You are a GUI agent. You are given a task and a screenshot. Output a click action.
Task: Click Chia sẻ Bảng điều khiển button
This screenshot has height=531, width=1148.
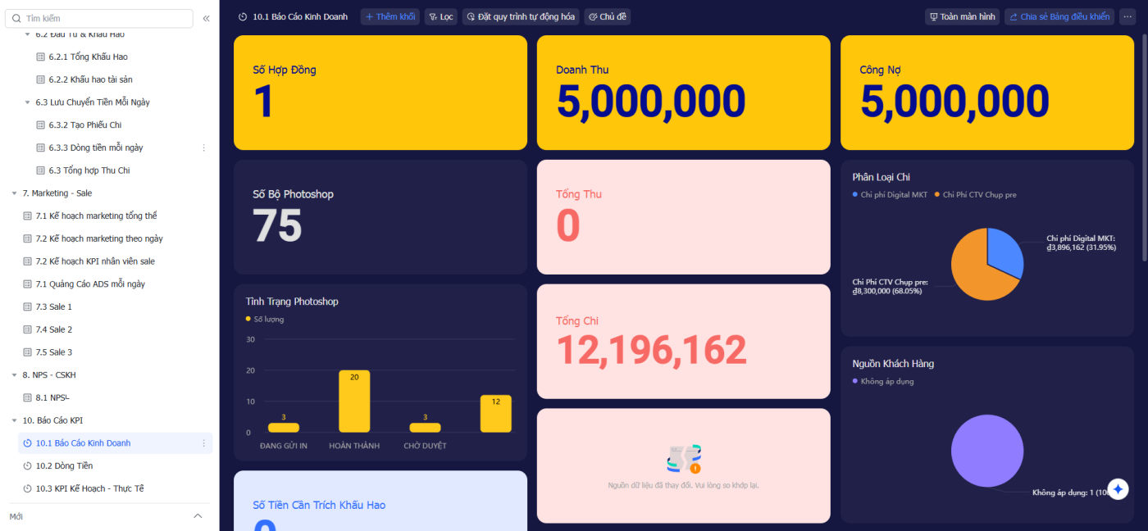(1059, 16)
